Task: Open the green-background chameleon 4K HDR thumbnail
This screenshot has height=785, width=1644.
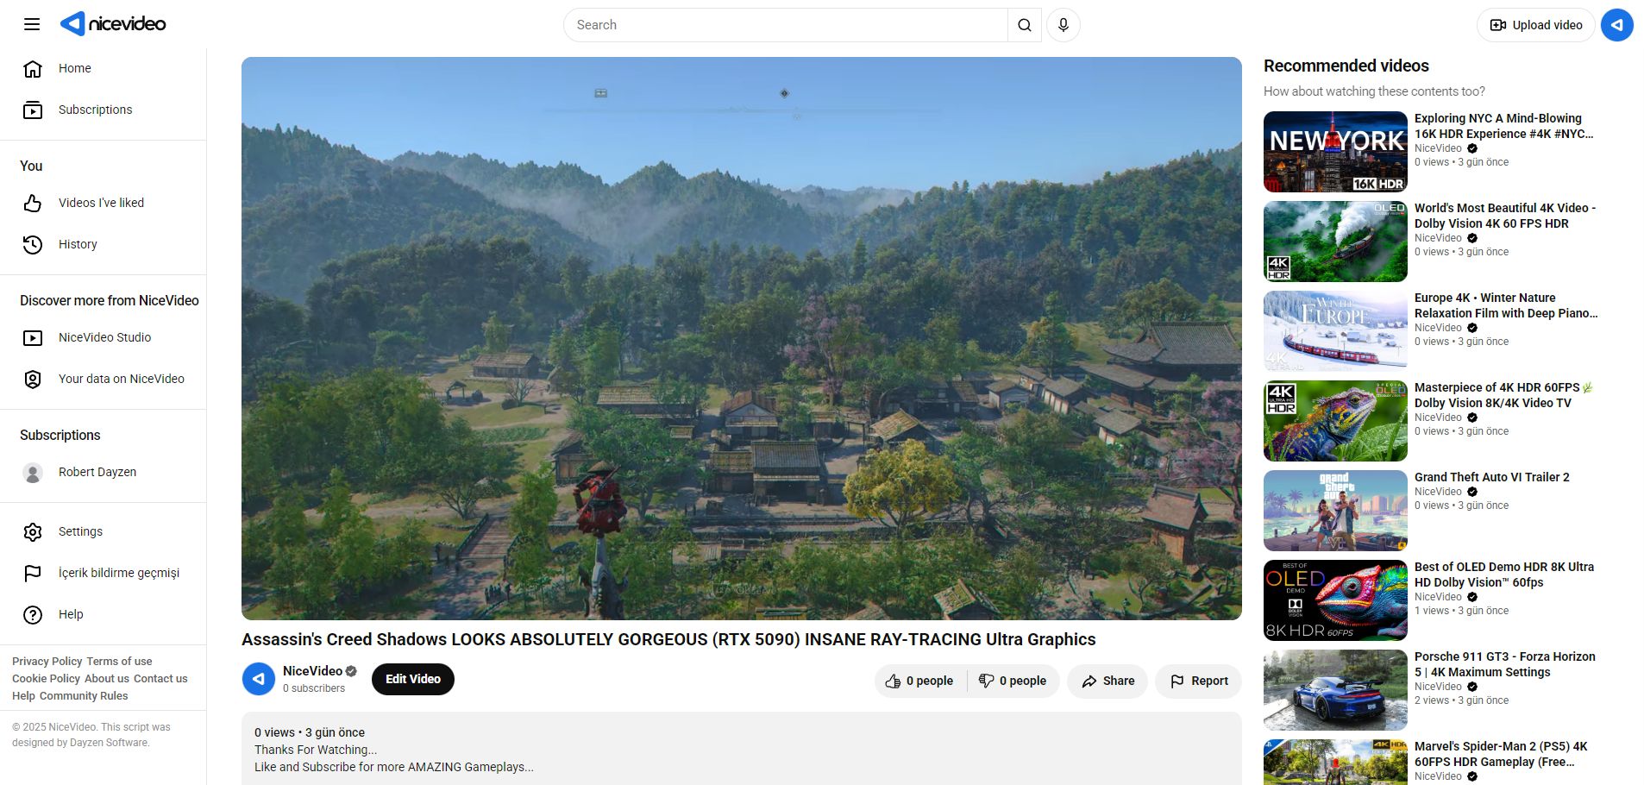Action: (x=1335, y=421)
